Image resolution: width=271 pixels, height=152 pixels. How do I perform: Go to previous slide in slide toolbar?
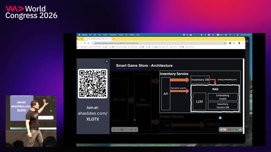[118, 130]
